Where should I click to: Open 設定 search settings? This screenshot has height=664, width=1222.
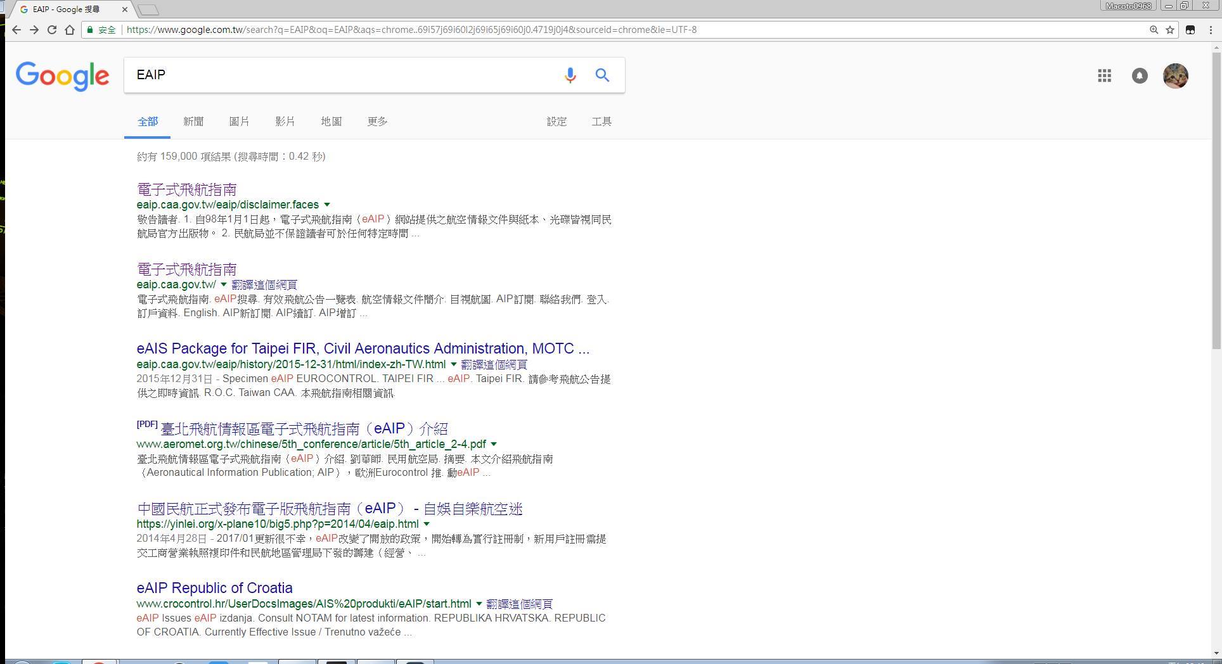point(556,122)
